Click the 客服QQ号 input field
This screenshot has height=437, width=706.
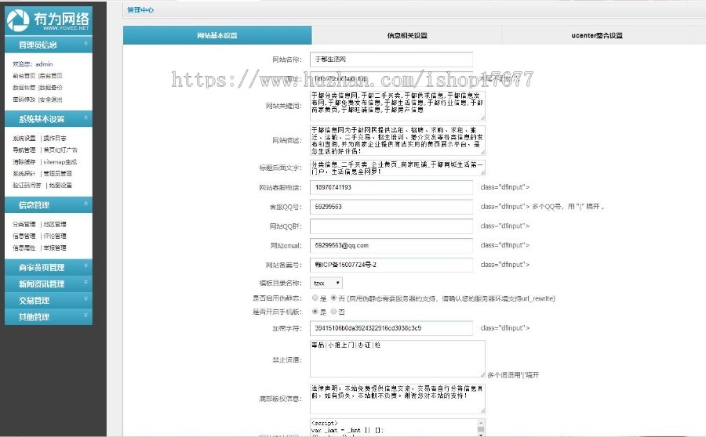[x=391, y=207]
